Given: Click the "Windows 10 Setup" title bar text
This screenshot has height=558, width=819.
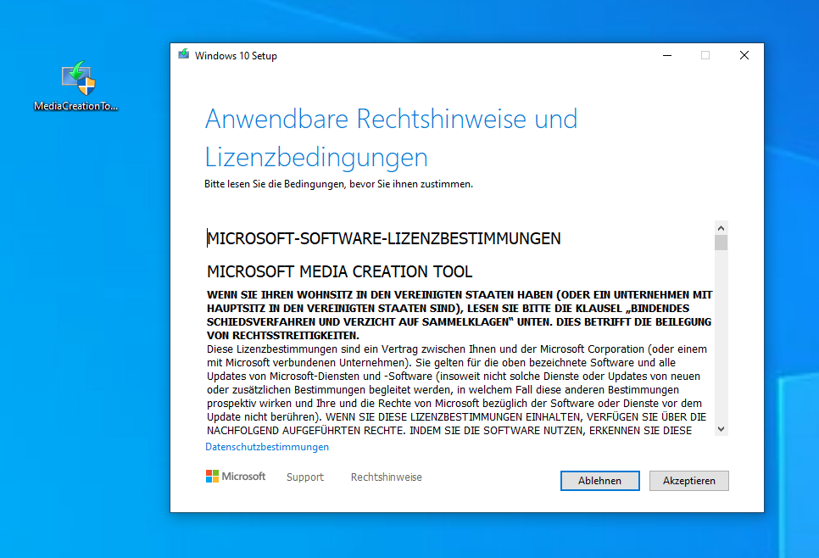Looking at the screenshot, I should (236, 56).
